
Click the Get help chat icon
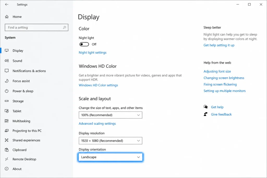pos(205,107)
